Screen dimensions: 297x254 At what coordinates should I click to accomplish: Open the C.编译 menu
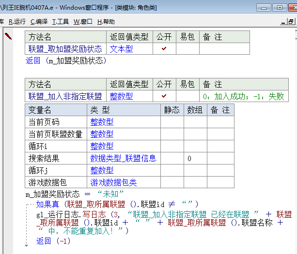click(x=39, y=22)
